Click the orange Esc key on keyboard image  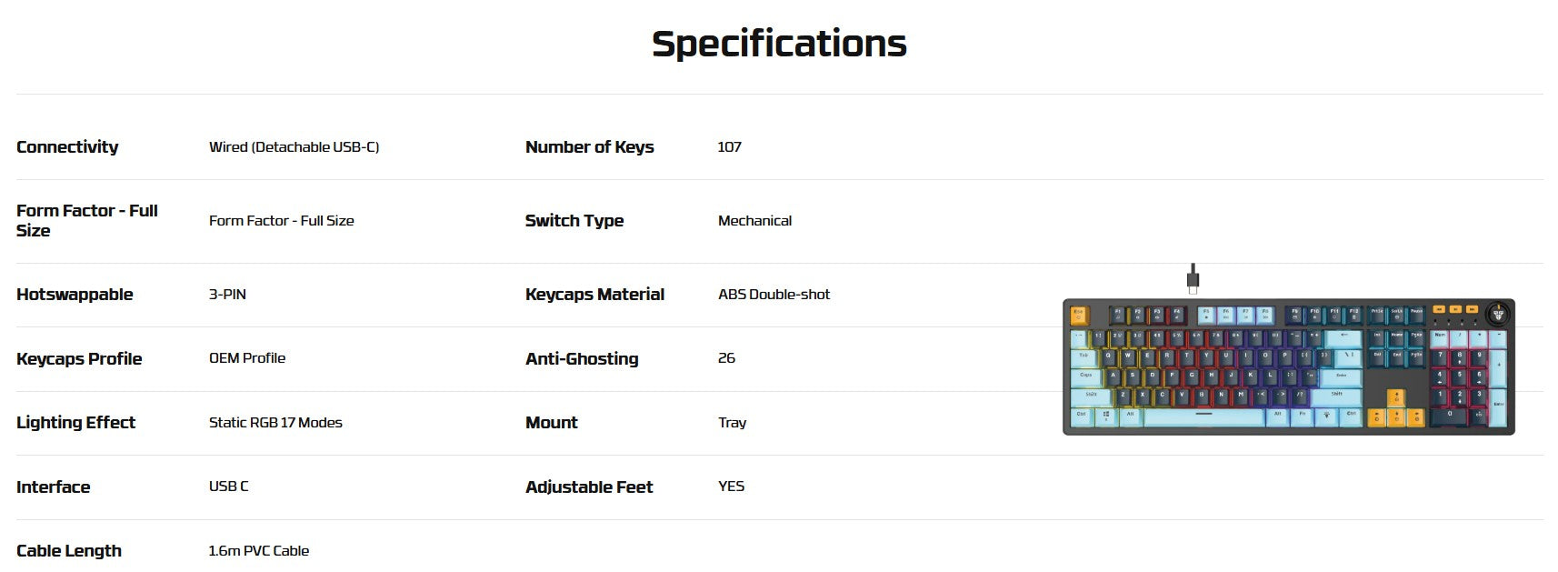[x=1078, y=316]
